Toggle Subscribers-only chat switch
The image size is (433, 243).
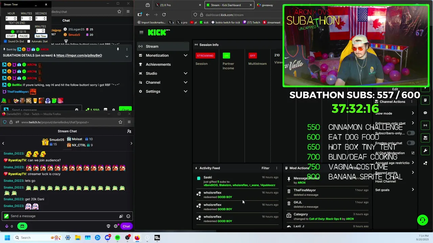[x=411, y=133]
